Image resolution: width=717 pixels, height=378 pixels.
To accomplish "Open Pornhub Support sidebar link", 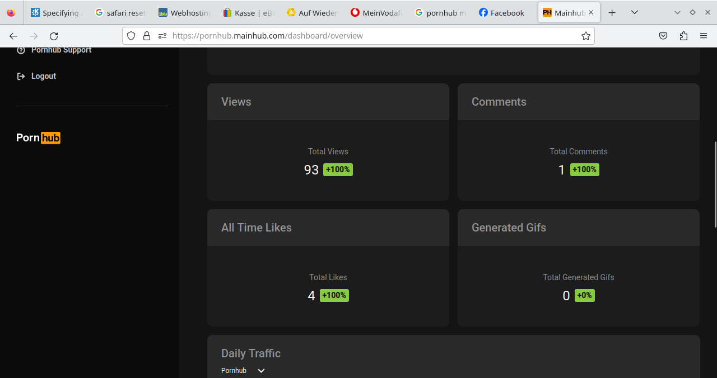I will click(x=61, y=50).
